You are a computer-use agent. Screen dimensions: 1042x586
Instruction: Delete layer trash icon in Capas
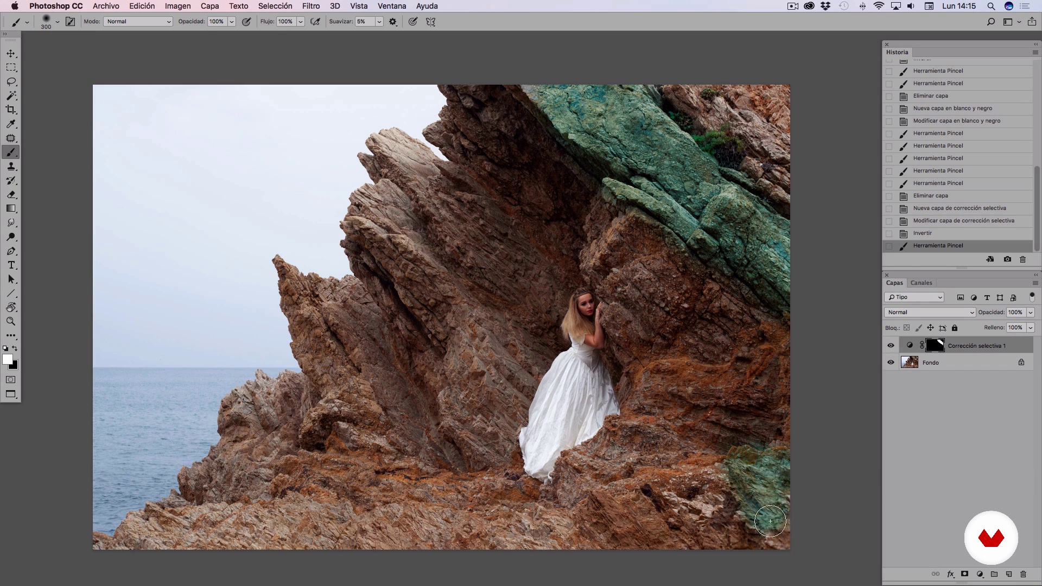1024,574
